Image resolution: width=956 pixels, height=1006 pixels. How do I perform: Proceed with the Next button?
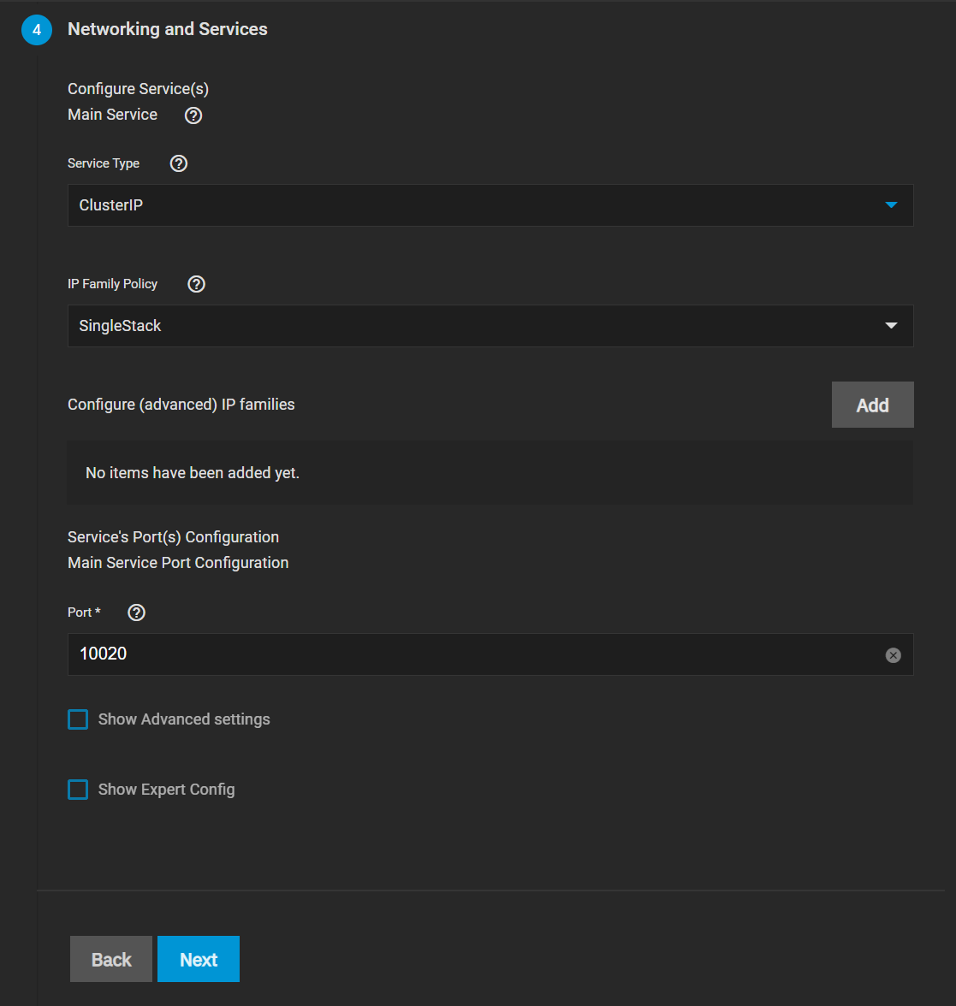[199, 959]
